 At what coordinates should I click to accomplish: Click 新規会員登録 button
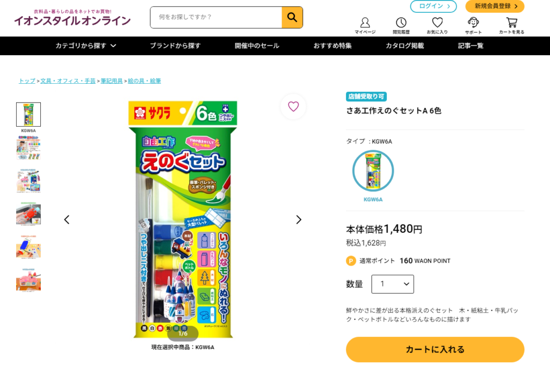pyautogui.click(x=495, y=6)
